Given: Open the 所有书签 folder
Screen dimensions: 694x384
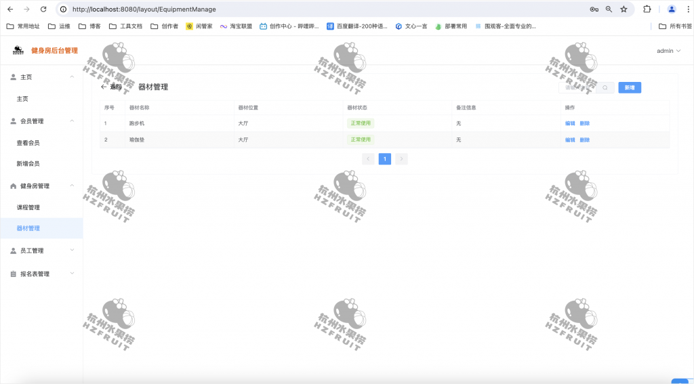Looking at the screenshot, I should (x=676, y=26).
